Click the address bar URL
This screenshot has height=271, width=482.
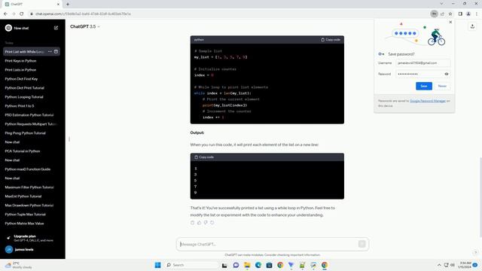tap(83, 14)
